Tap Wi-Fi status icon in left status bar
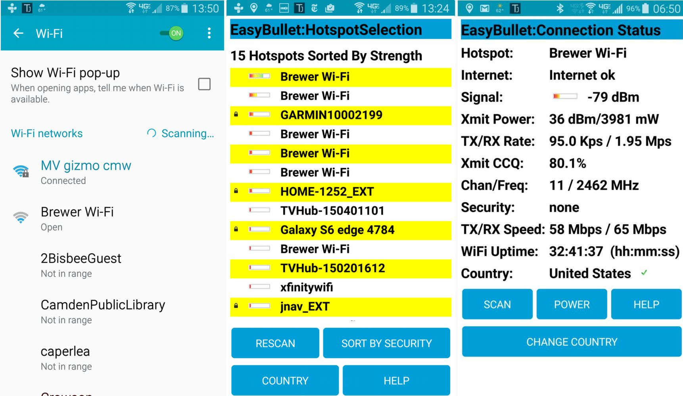 pos(130,8)
